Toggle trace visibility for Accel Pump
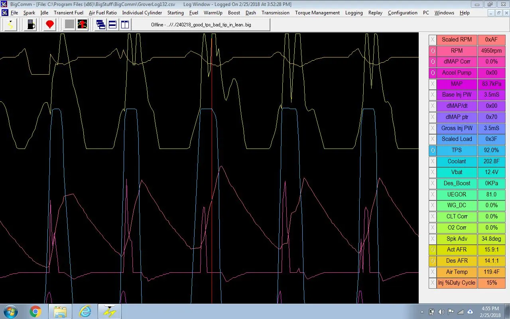 433,73
